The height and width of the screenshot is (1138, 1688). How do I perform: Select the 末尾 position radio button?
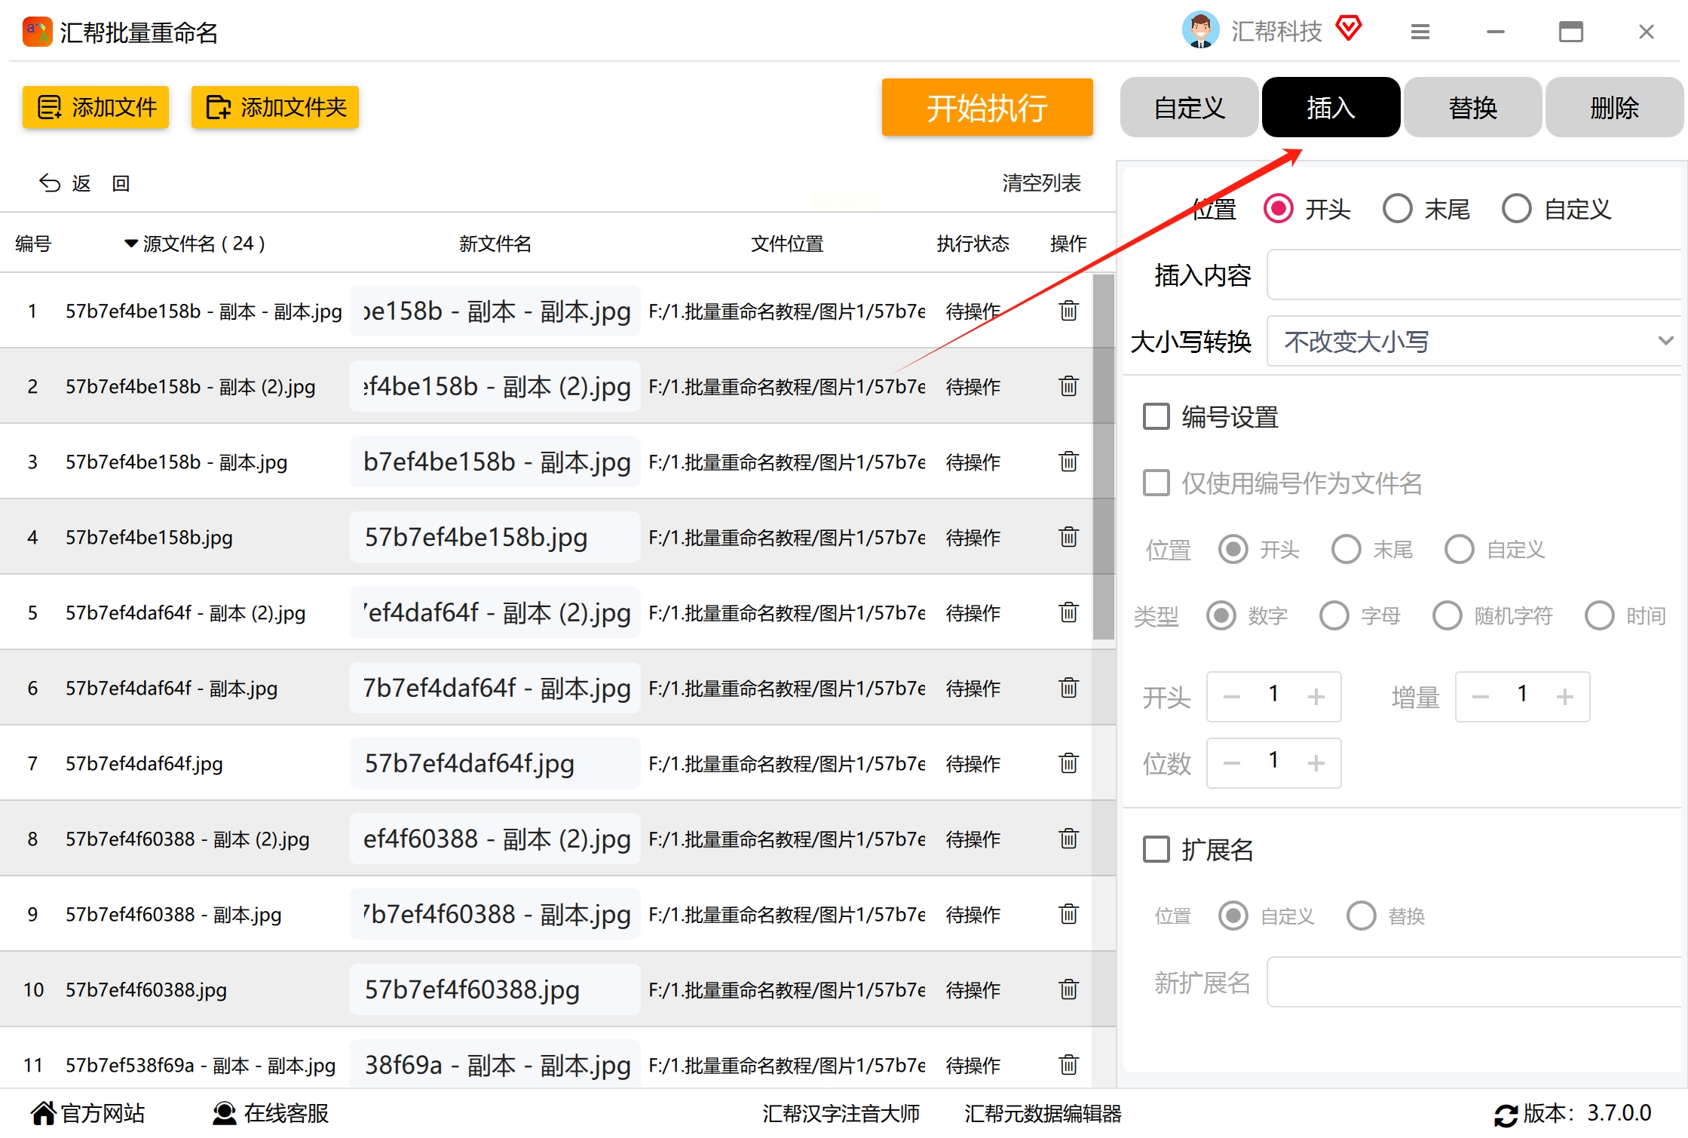point(1397,209)
